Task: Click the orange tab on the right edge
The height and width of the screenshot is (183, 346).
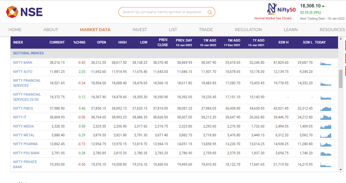Action: [x=345, y=45]
